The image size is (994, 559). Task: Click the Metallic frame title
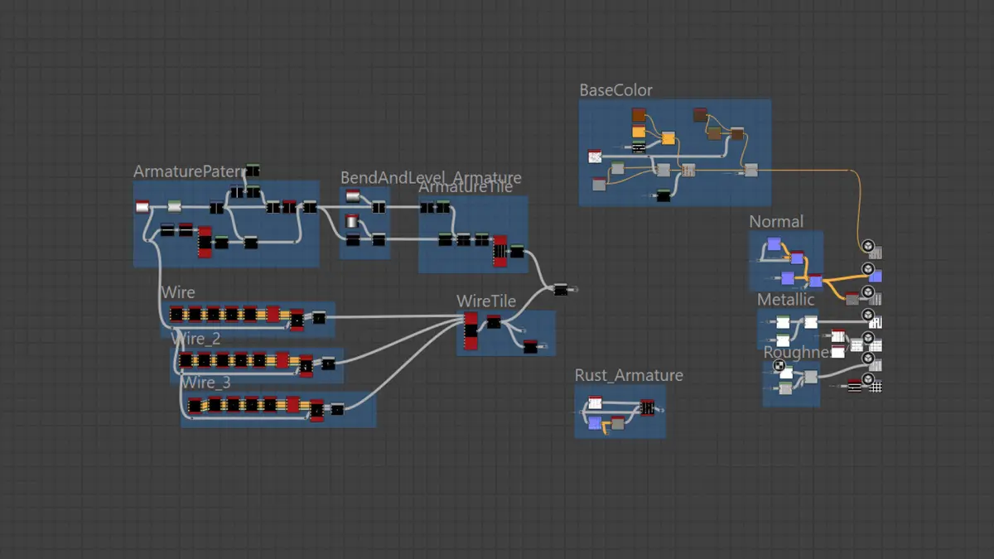786,299
